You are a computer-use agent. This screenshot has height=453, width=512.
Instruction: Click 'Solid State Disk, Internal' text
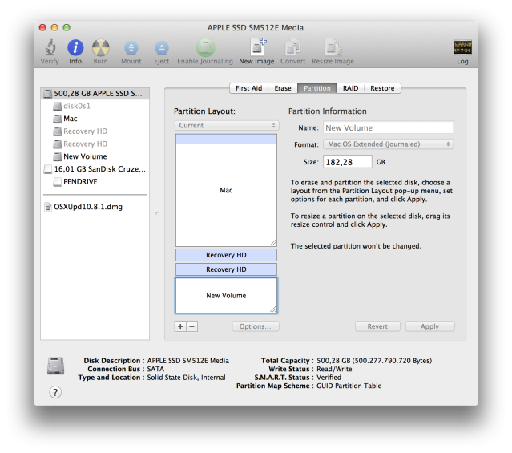(186, 377)
